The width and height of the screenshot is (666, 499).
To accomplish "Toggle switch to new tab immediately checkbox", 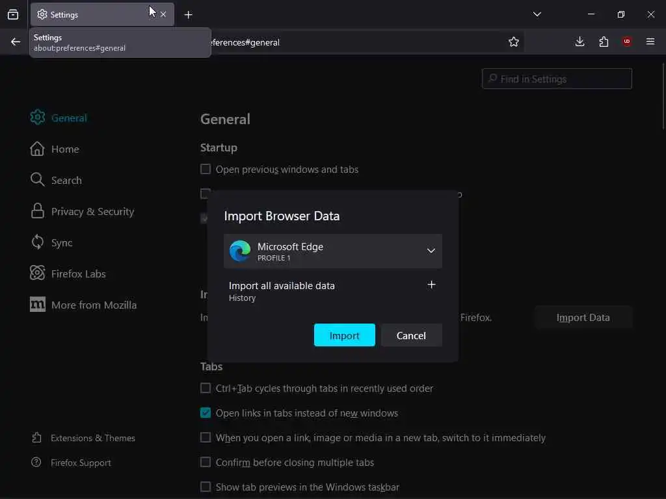I will click(x=206, y=437).
